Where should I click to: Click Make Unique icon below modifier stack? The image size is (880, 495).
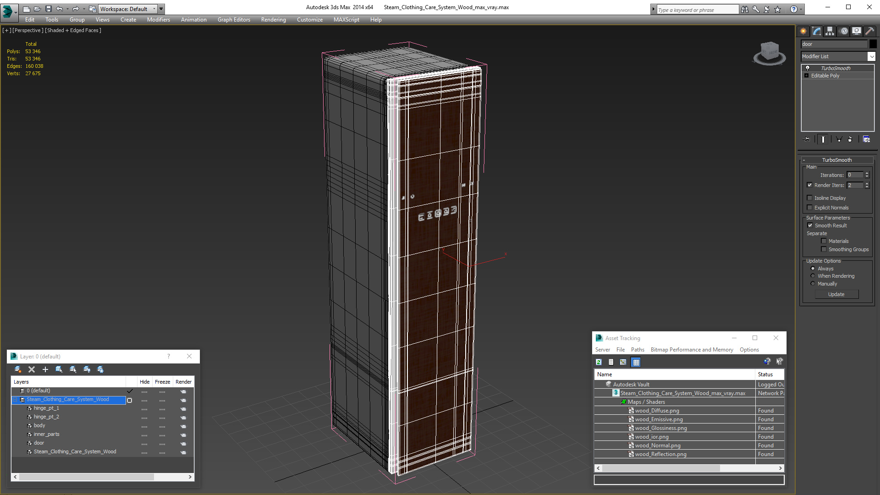(x=839, y=139)
